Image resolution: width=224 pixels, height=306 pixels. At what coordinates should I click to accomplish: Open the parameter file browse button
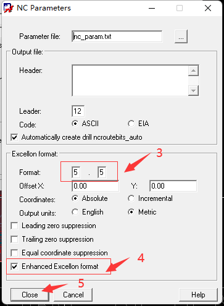click(181, 36)
